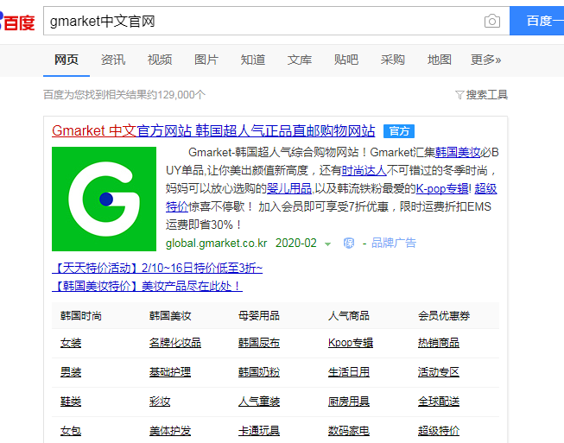Screen dimensions: 564x443
Task: Focus the search box containing gmarket中文官网
Action: coord(276,21)
